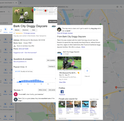Close the current browser tab
Viewport: 124px width, 121px height.
(16, 3)
